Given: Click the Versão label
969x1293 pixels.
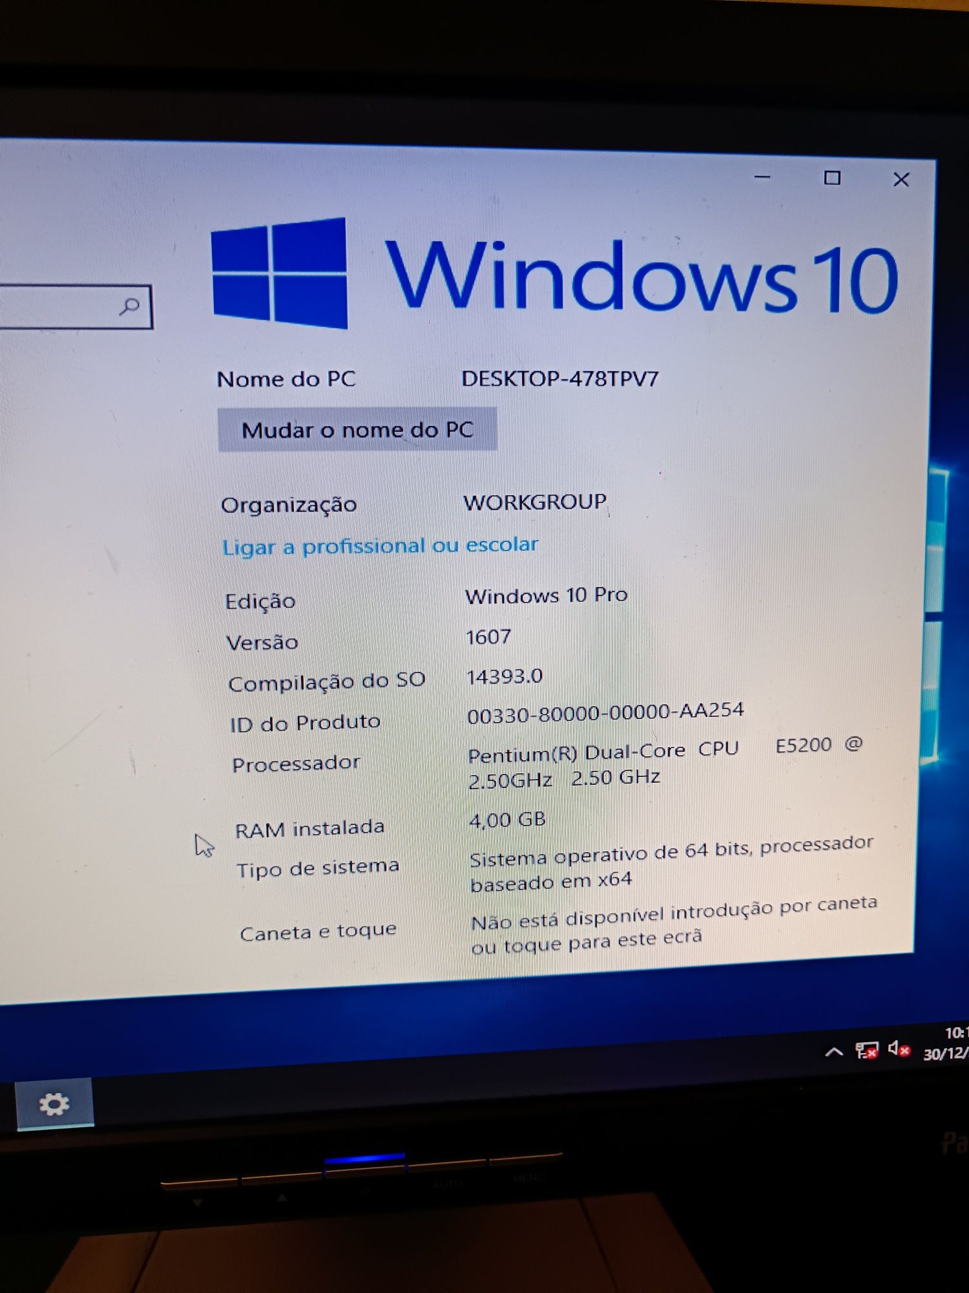Looking at the screenshot, I should point(262,642).
